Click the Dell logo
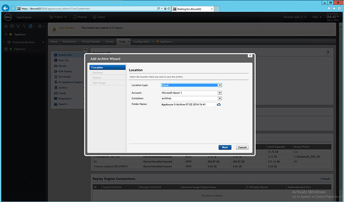 tap(8, 17)
